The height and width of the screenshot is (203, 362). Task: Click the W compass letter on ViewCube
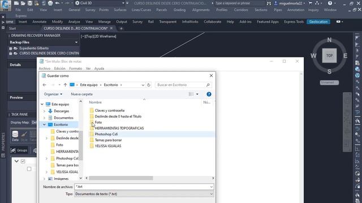coord(313,56)
